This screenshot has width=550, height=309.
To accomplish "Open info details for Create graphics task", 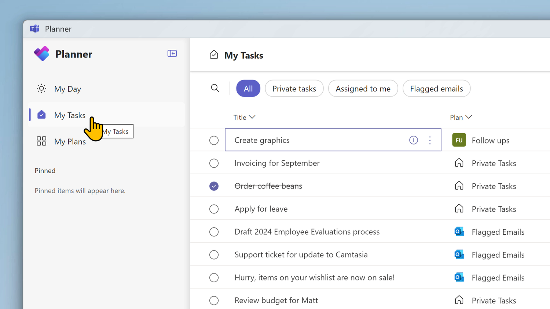I will click(413, 140).
